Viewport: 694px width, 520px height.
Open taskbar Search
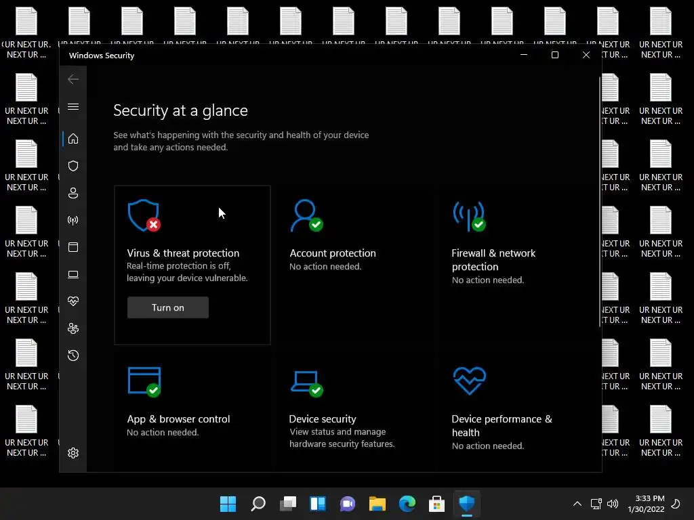tap(258, 504)
